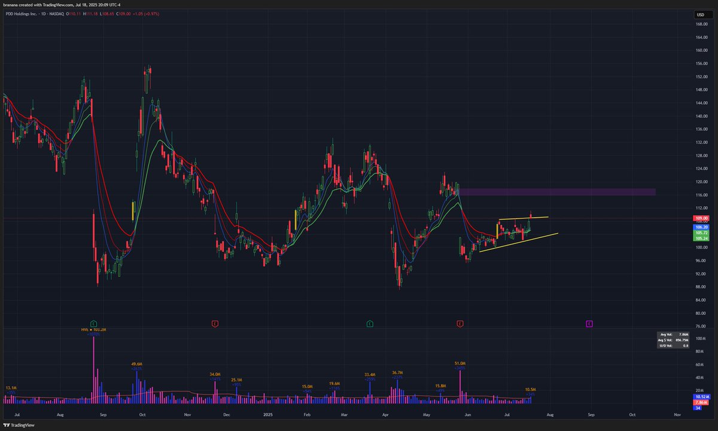Select the upper yellow trendline near 109

click(x=522, y=218)
